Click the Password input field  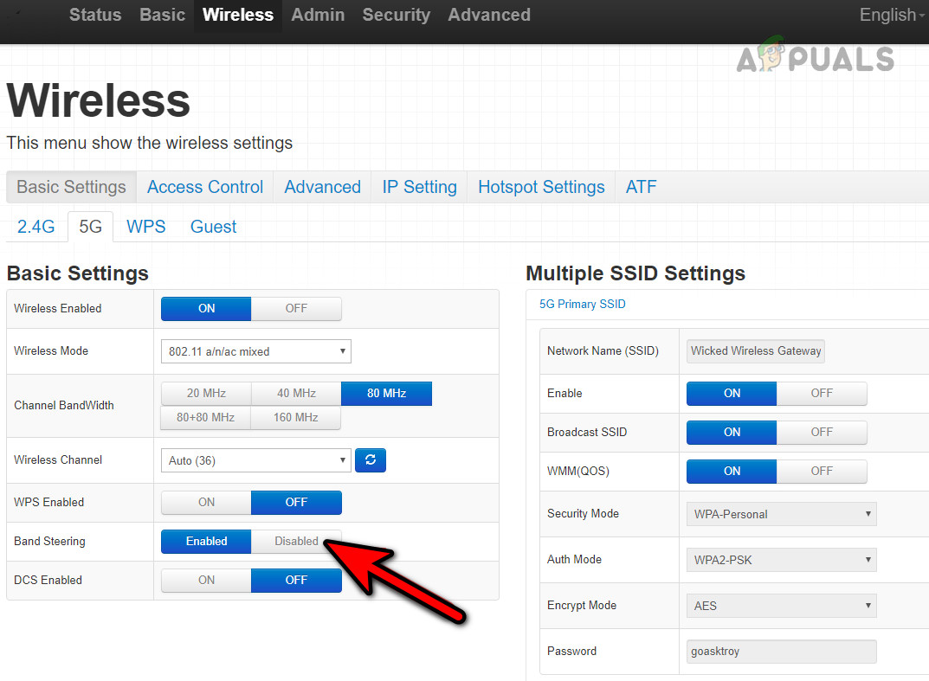pyautogui.click(x=780, y=651)
